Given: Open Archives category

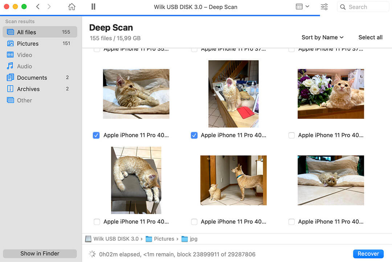Looking at the screenshot, I should 28,89.
